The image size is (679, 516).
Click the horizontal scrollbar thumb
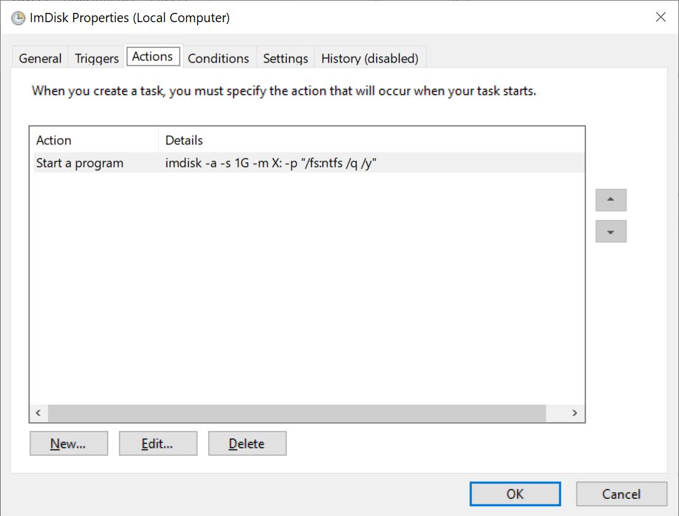(x=297, y=413)
